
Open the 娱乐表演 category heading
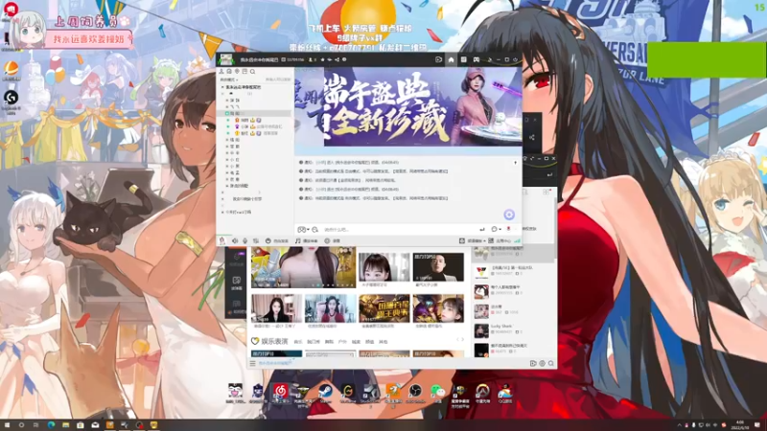(274, 341)
